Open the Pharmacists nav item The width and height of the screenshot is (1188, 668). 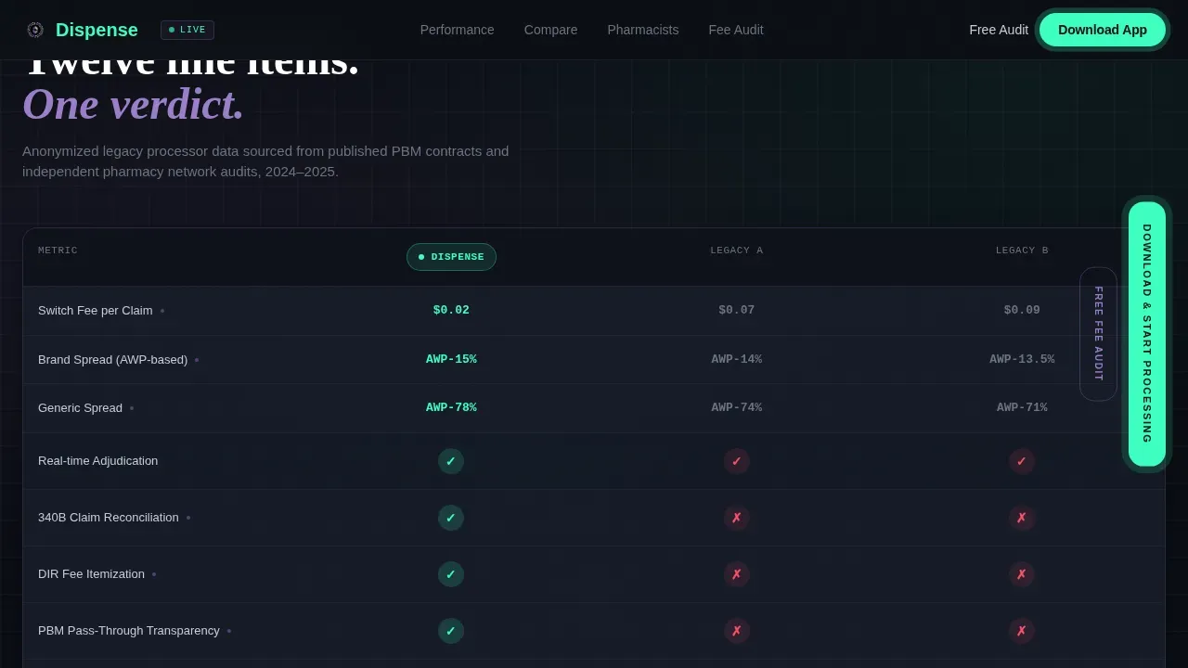pyautogui.click(x=643, y=30)
